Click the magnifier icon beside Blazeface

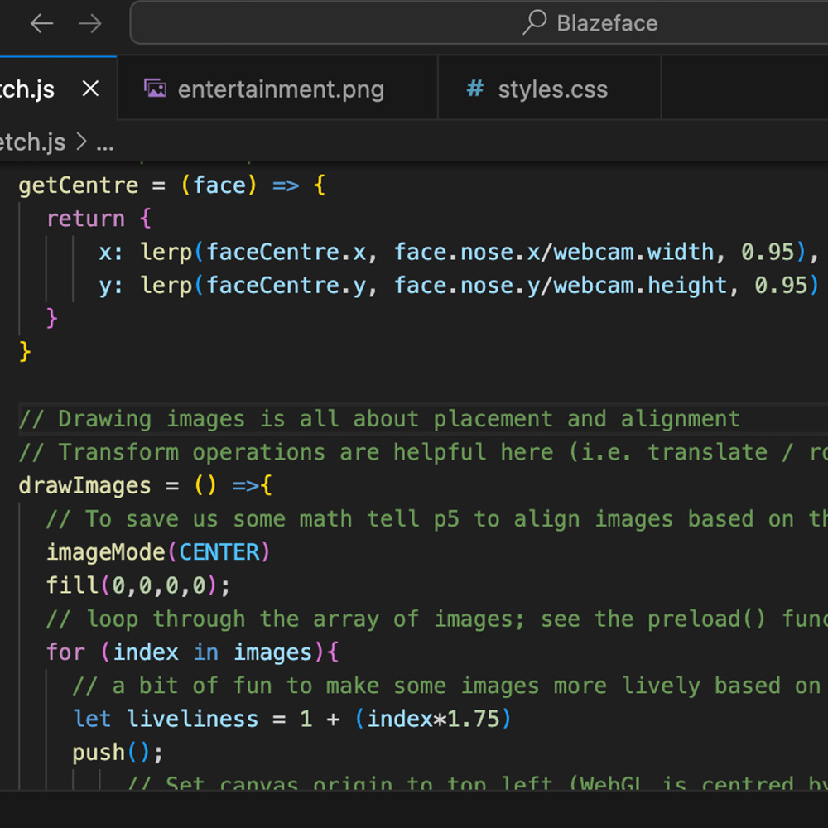534,23
